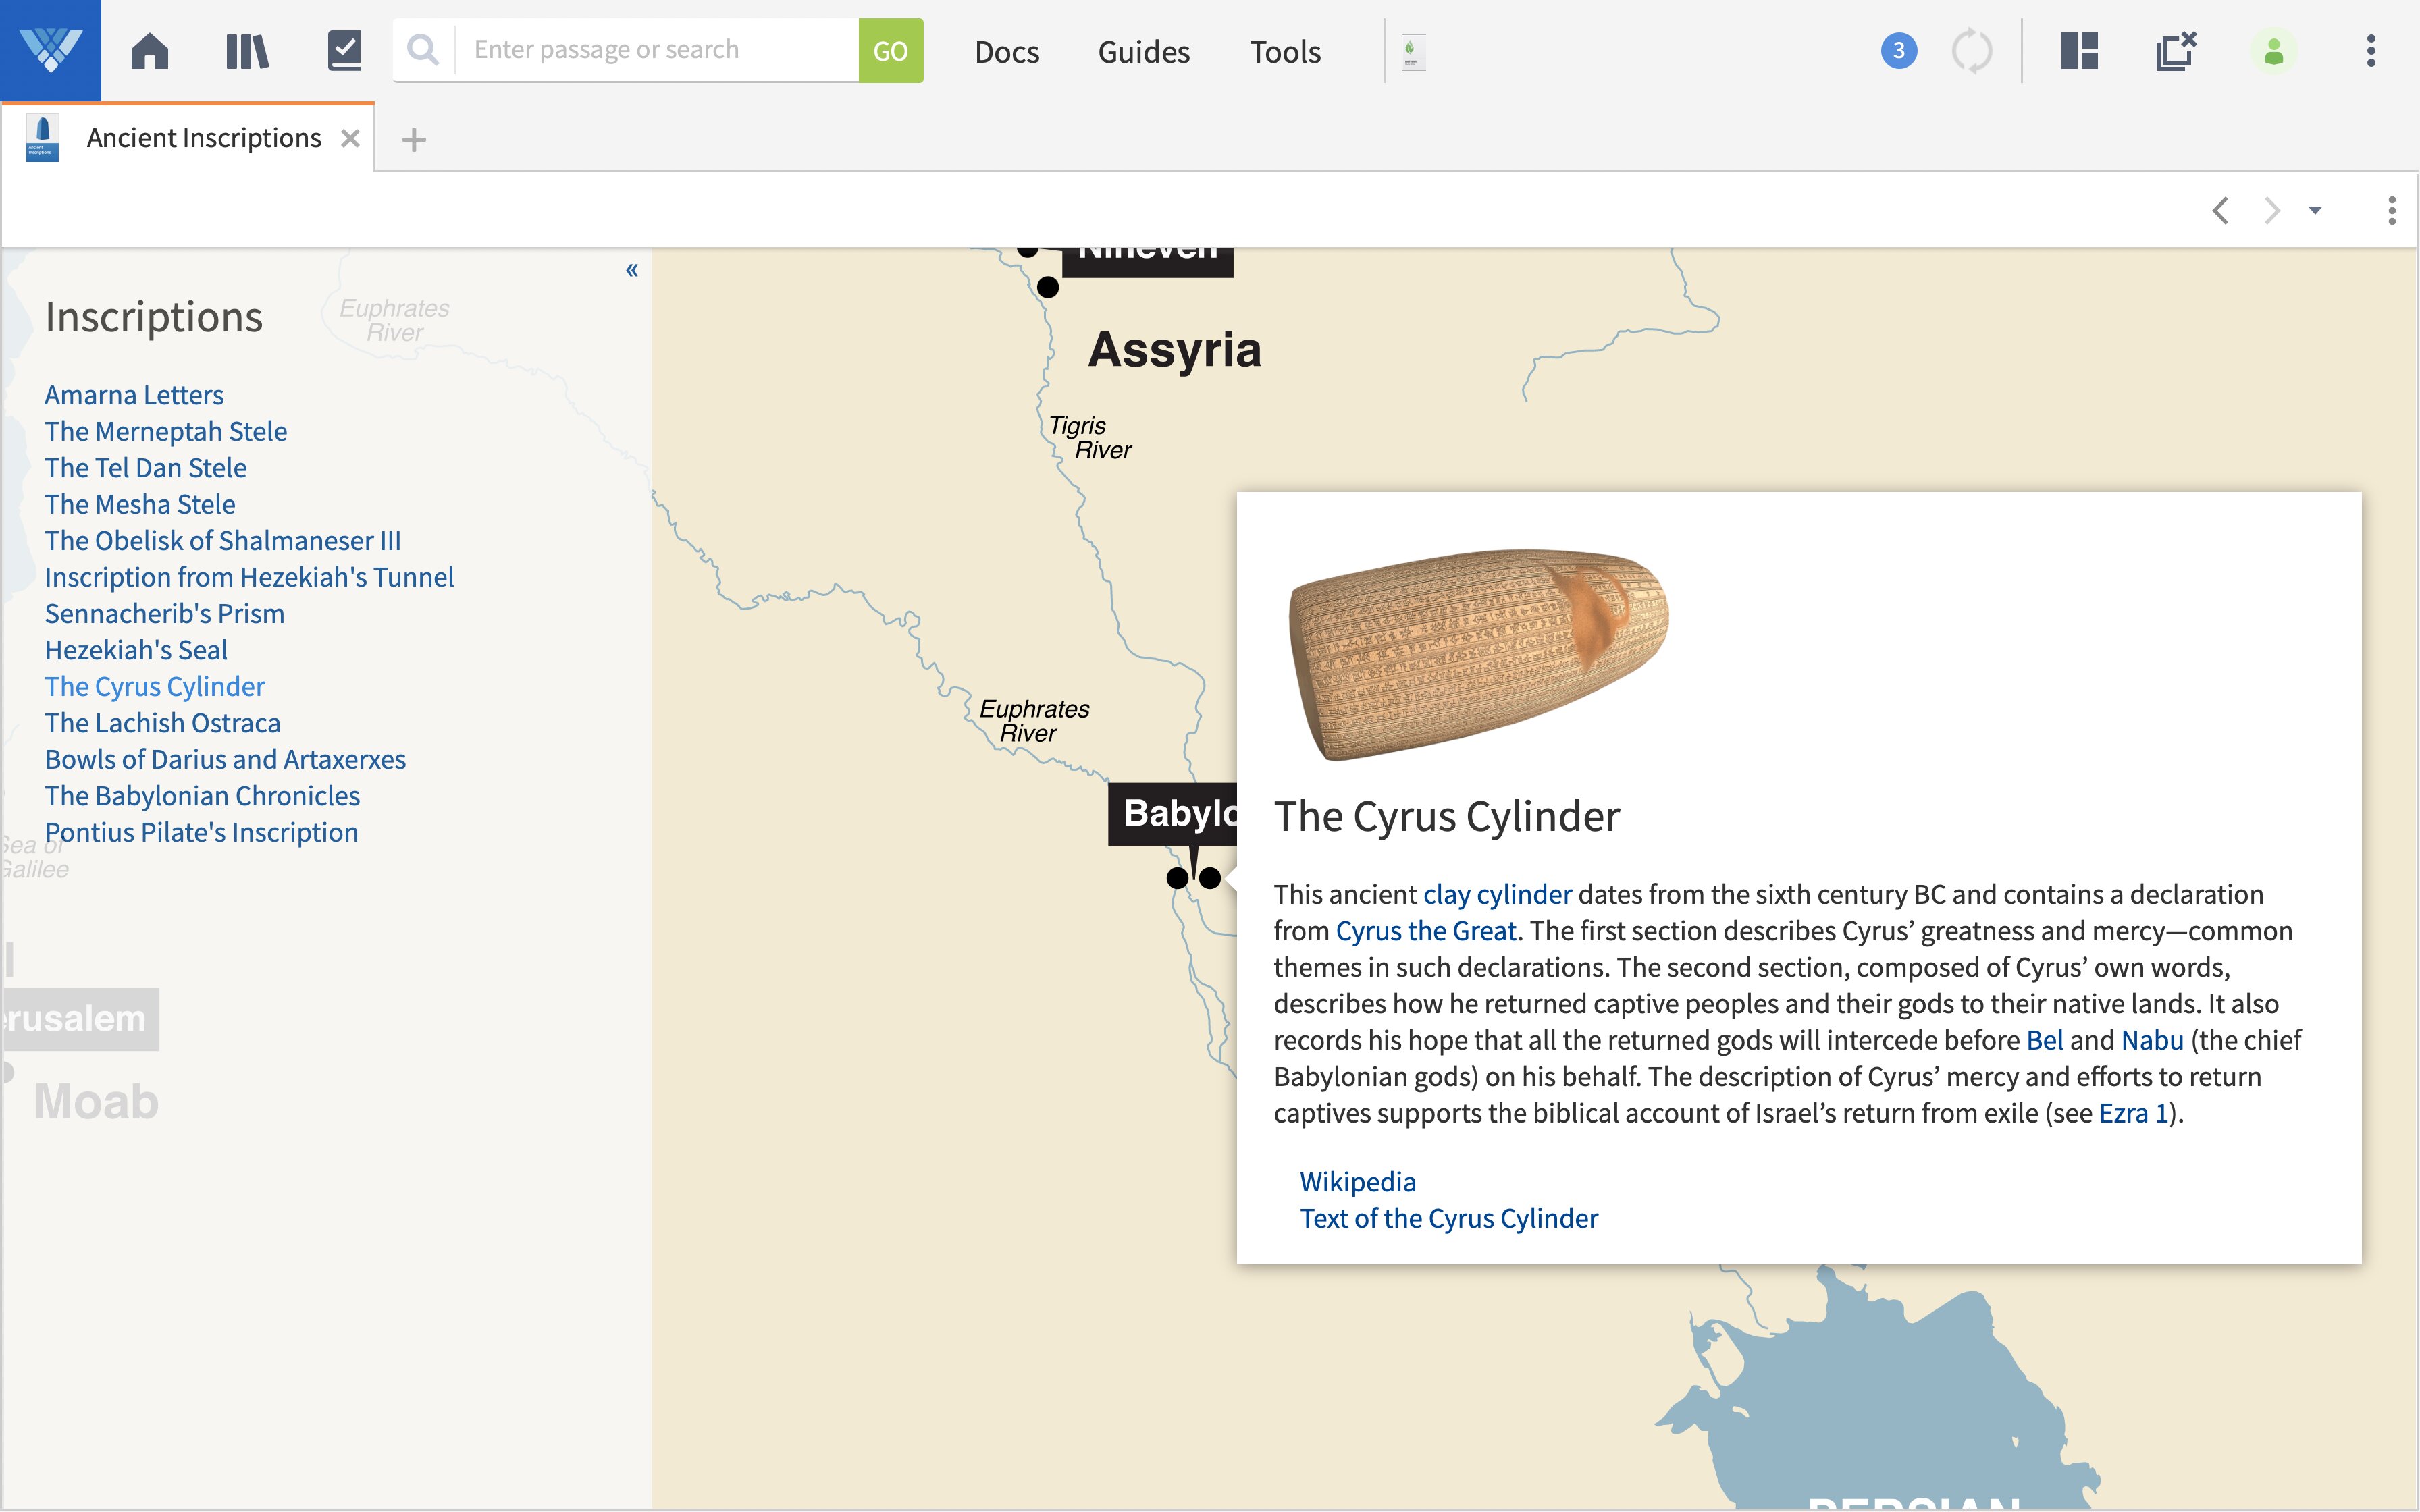This screenshot has height=1512, width=2420.
Task: Open the Ezra 1 reference
Action: (2133, 1113)
